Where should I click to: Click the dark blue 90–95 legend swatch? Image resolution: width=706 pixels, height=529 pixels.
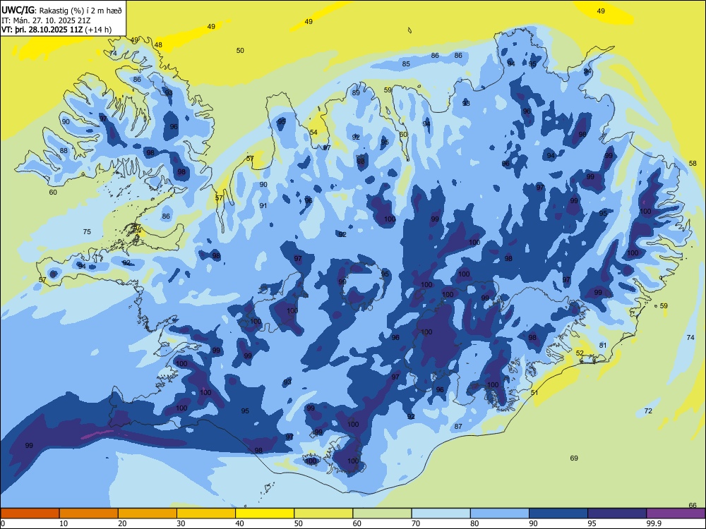point(558,513)
